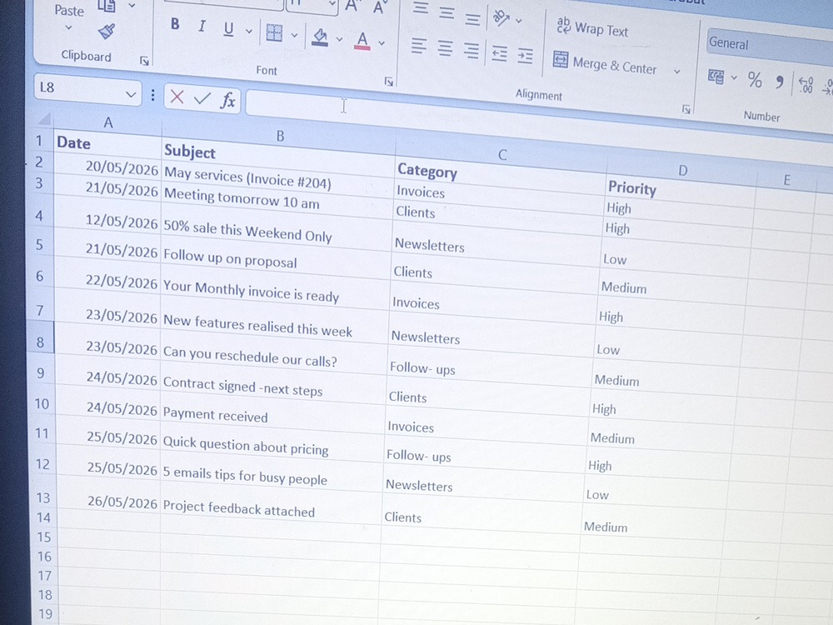Screen dimensions: 833x625
Task: Click the Orientation text angle icon
Action: (501, 18)
